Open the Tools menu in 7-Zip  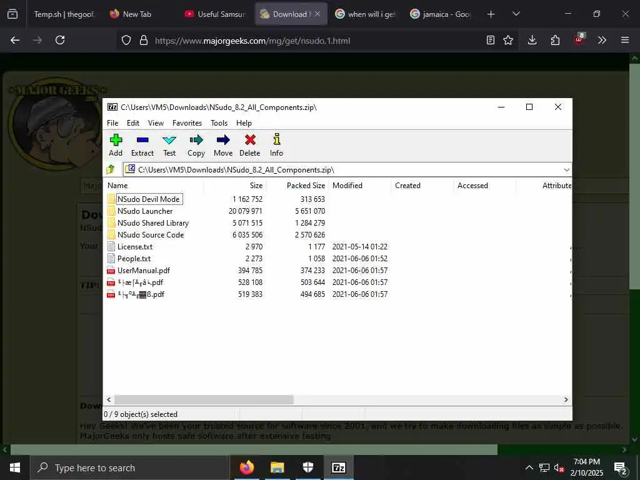pos(219,123)
